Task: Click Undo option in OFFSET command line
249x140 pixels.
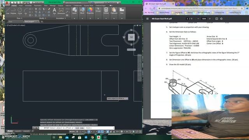Action: point(82,128)
